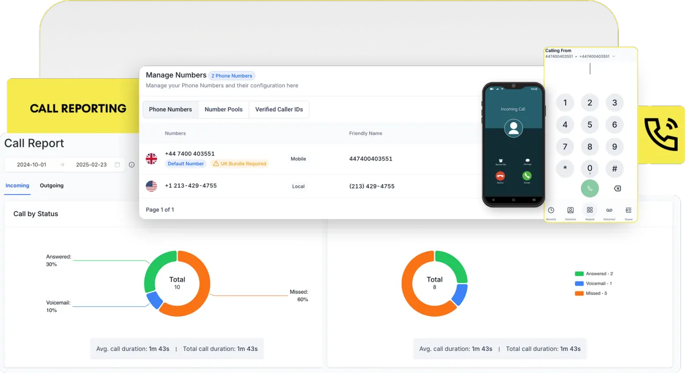Open the Verified Caller IDs tab
The width and height of the screenshot is (685, 373).
pyautogui.click(x=279, y=109)
